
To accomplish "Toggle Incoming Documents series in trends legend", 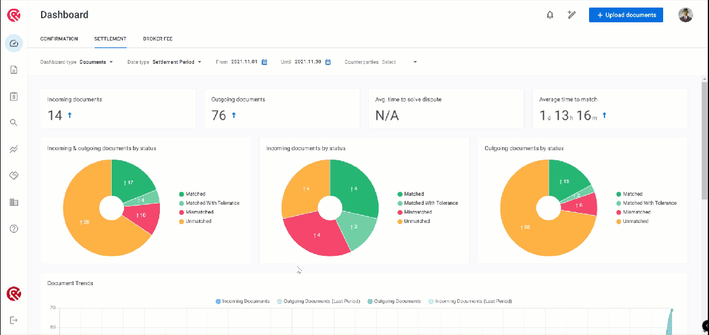I will coord(243,301).
